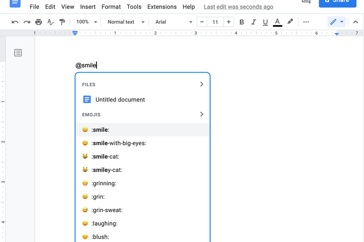Open the Extensions menu
The height and width of the screenshot is (242, 364).
tap(162, 7)
